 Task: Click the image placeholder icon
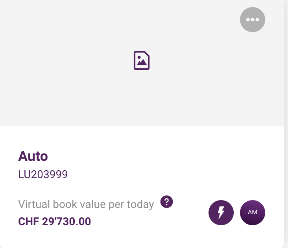[x=141, y=60]
